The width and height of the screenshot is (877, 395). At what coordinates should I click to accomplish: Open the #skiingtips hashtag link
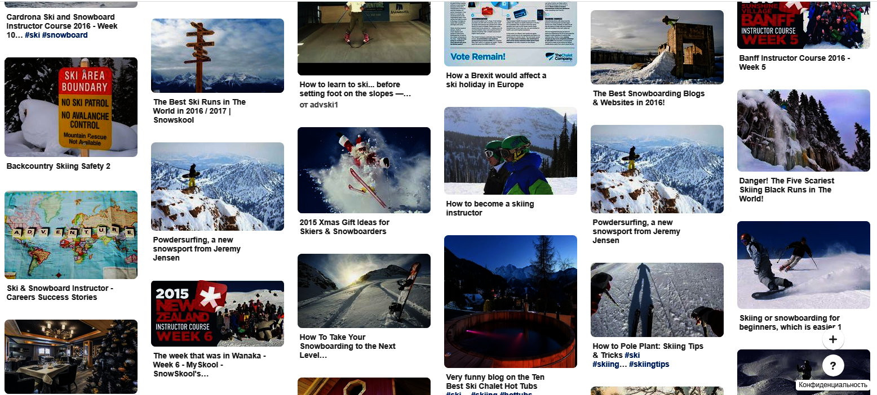pyautogui.click(x=649, y=364)
